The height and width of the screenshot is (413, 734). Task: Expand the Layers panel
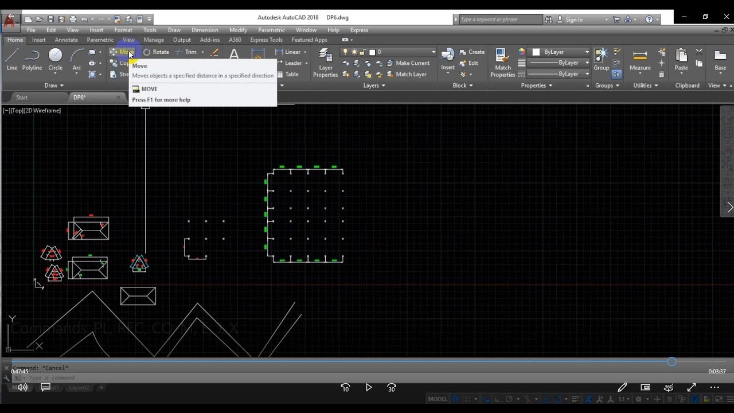(374, 85)
